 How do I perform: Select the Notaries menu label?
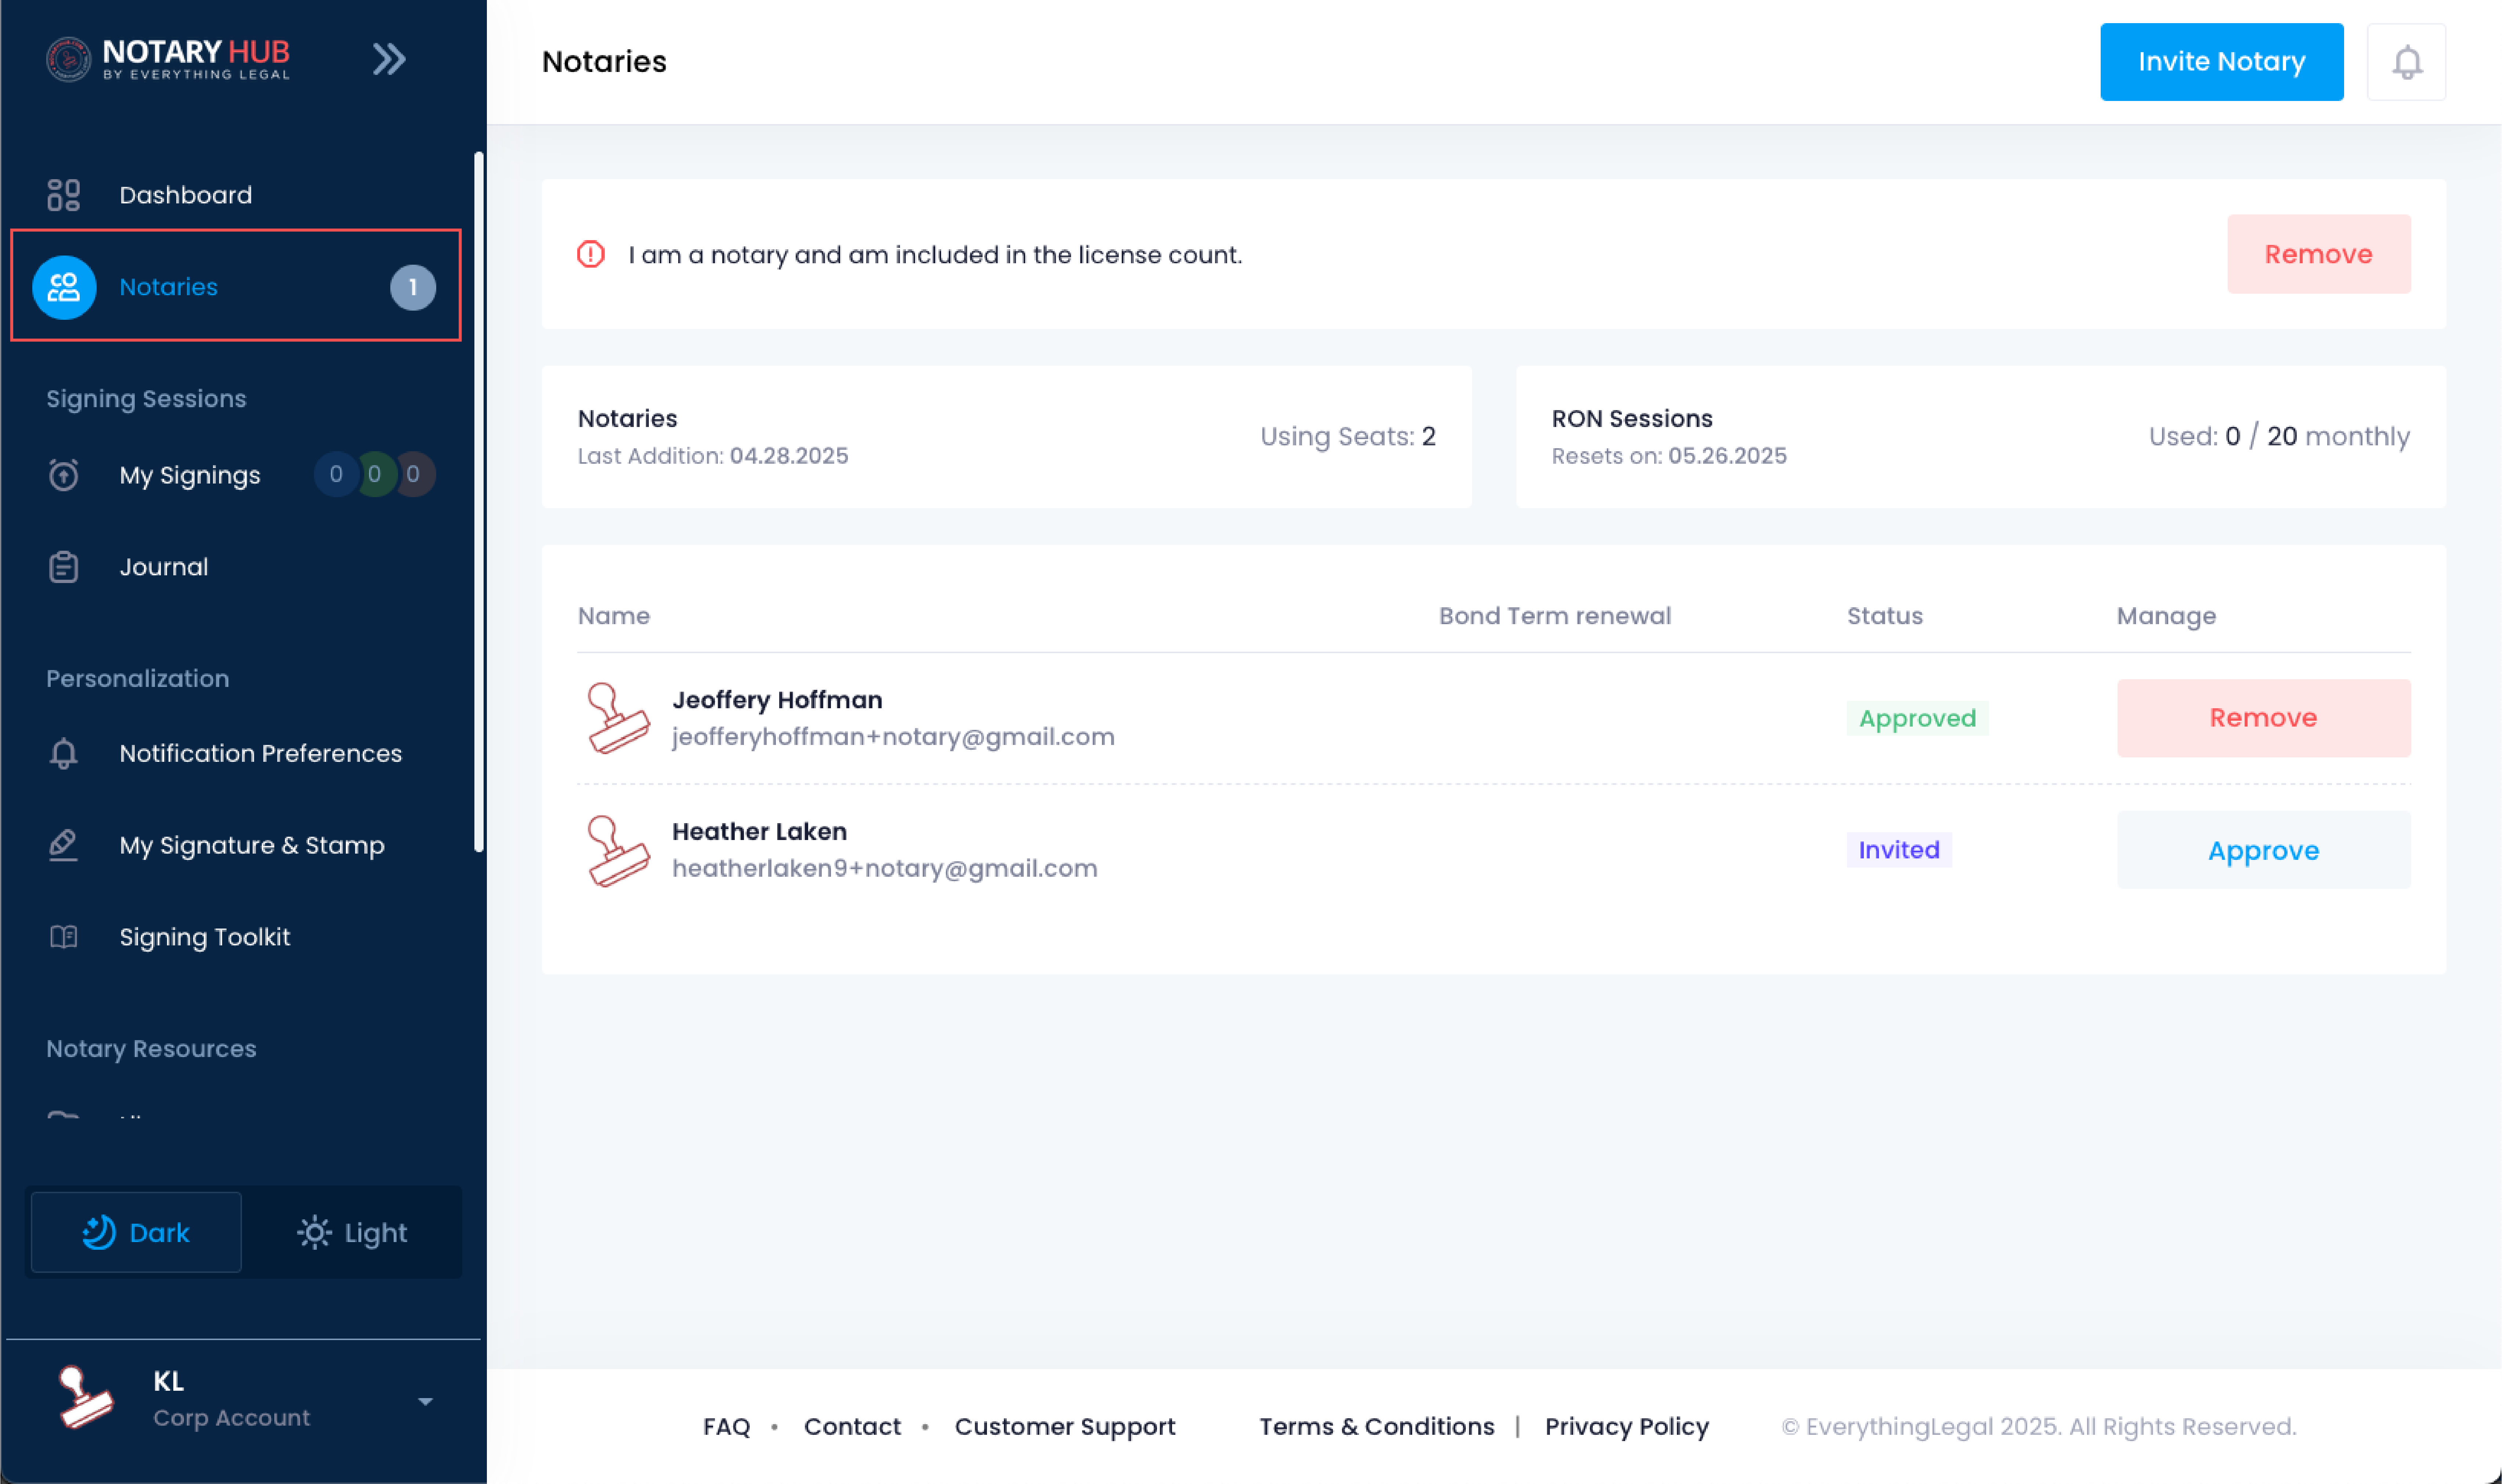(168, 287)
